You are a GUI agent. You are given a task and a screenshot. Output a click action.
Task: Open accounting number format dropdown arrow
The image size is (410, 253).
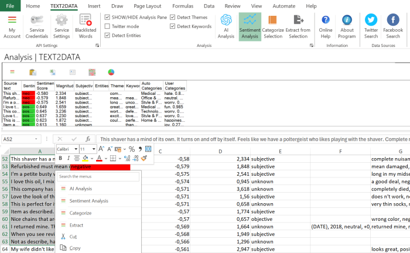click(124, 149)
